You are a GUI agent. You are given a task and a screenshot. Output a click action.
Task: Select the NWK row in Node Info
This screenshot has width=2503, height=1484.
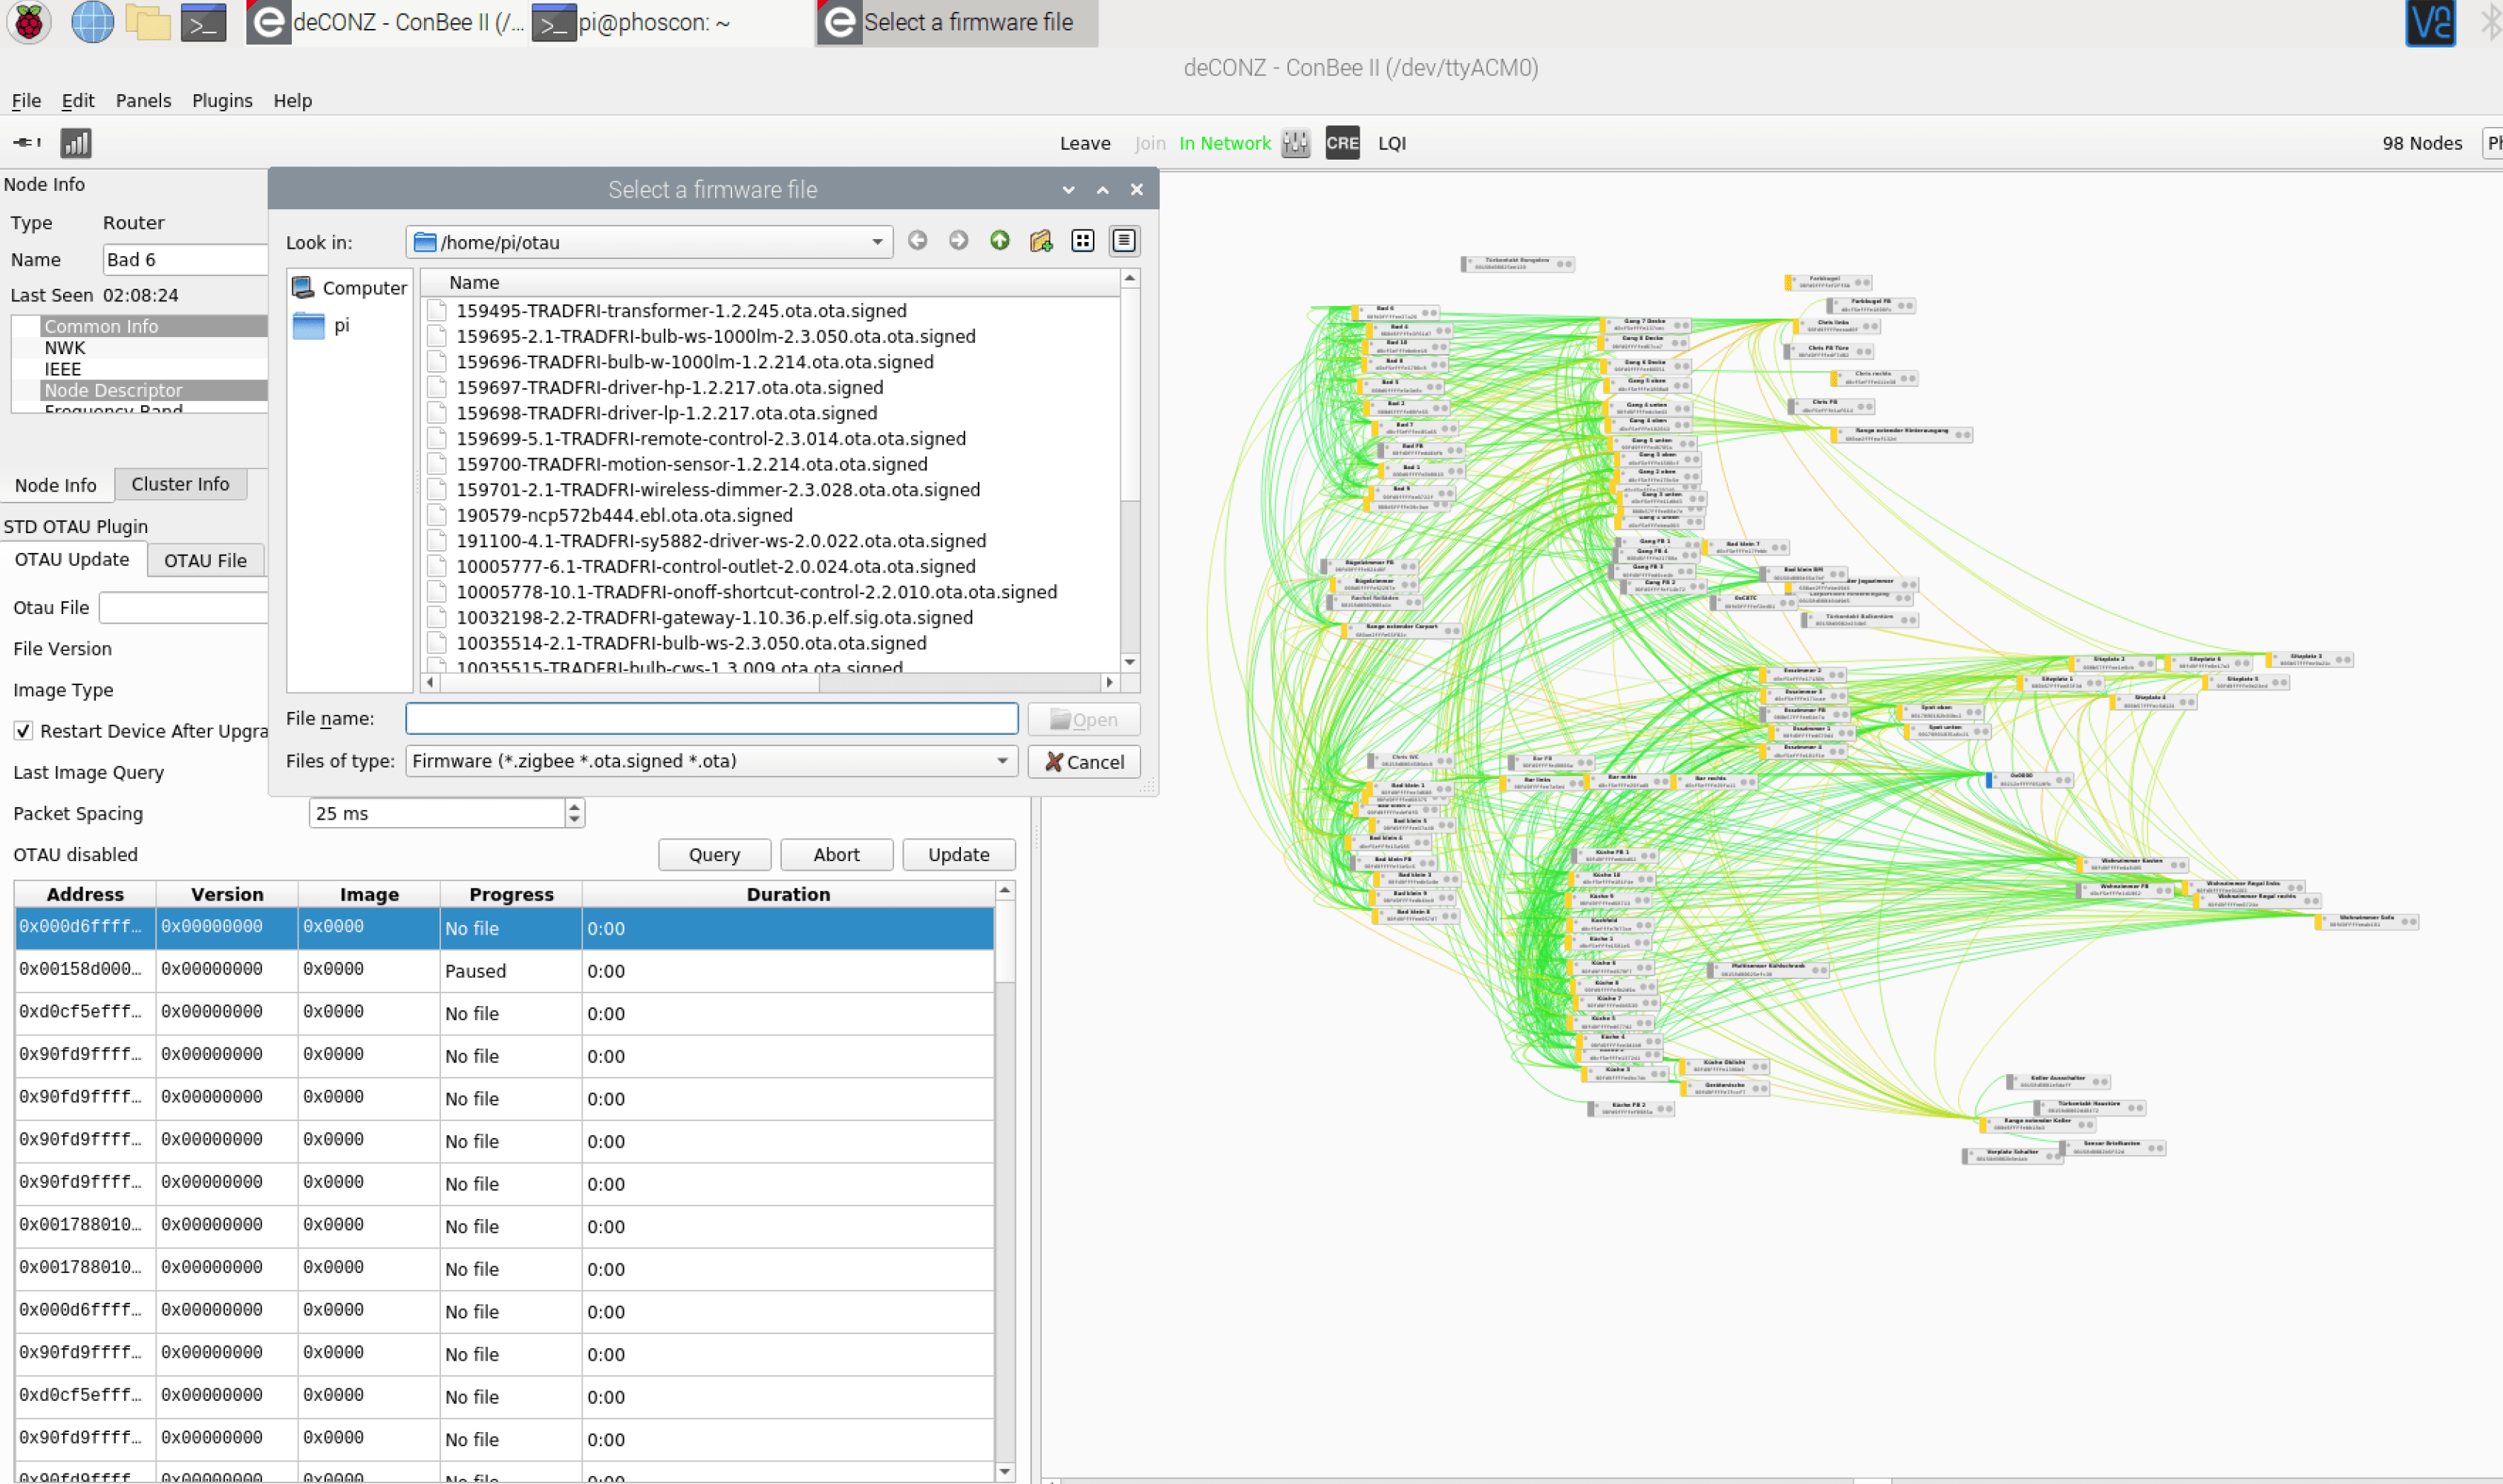click(140, 348)
